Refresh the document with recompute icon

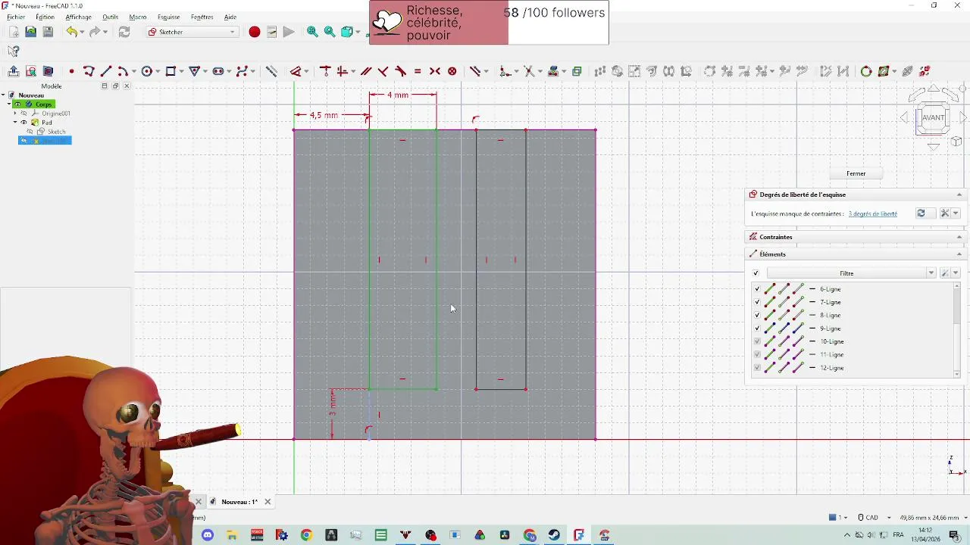(124, 32)
